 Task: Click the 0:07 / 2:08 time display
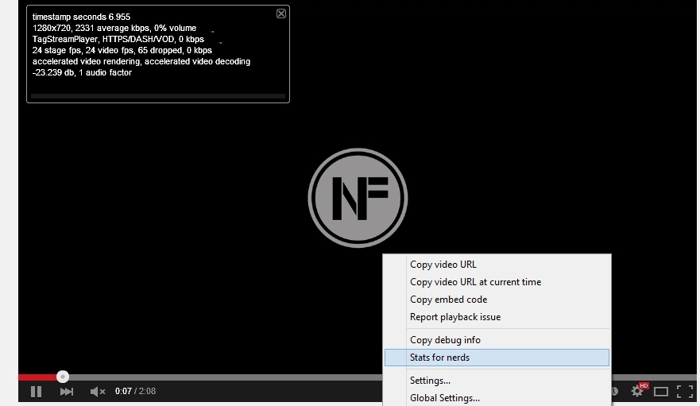click(x=135, y=391)
